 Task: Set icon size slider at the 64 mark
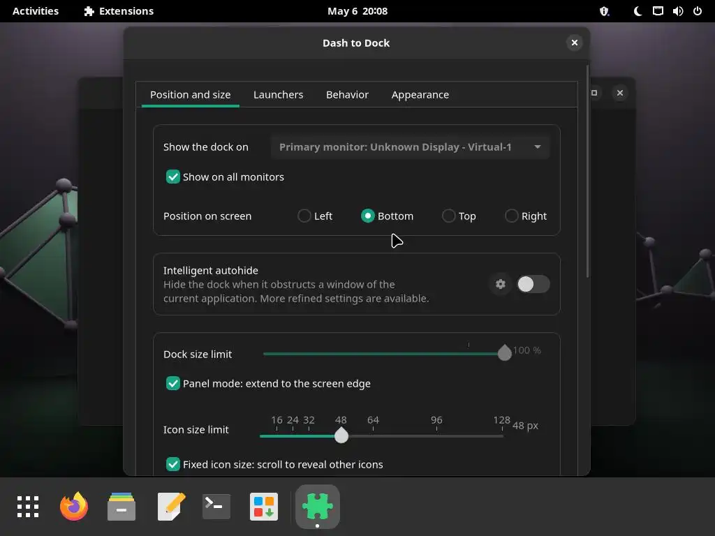tap(373, 435)
